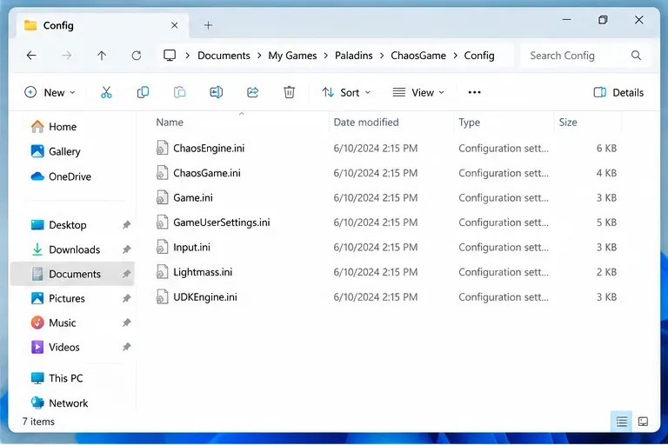The width and height of the screenshot is (668, 445).
Task: Click the PC monitor icon in address bar
Action: [170, 56]
